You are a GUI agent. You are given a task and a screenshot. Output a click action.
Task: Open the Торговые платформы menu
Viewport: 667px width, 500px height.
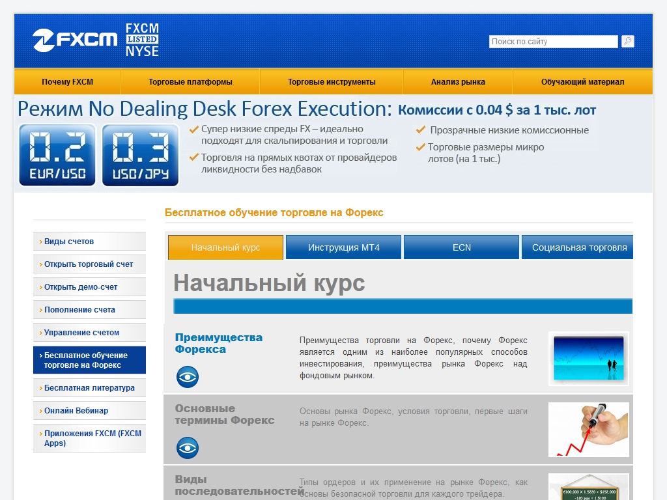coord(190,82)
